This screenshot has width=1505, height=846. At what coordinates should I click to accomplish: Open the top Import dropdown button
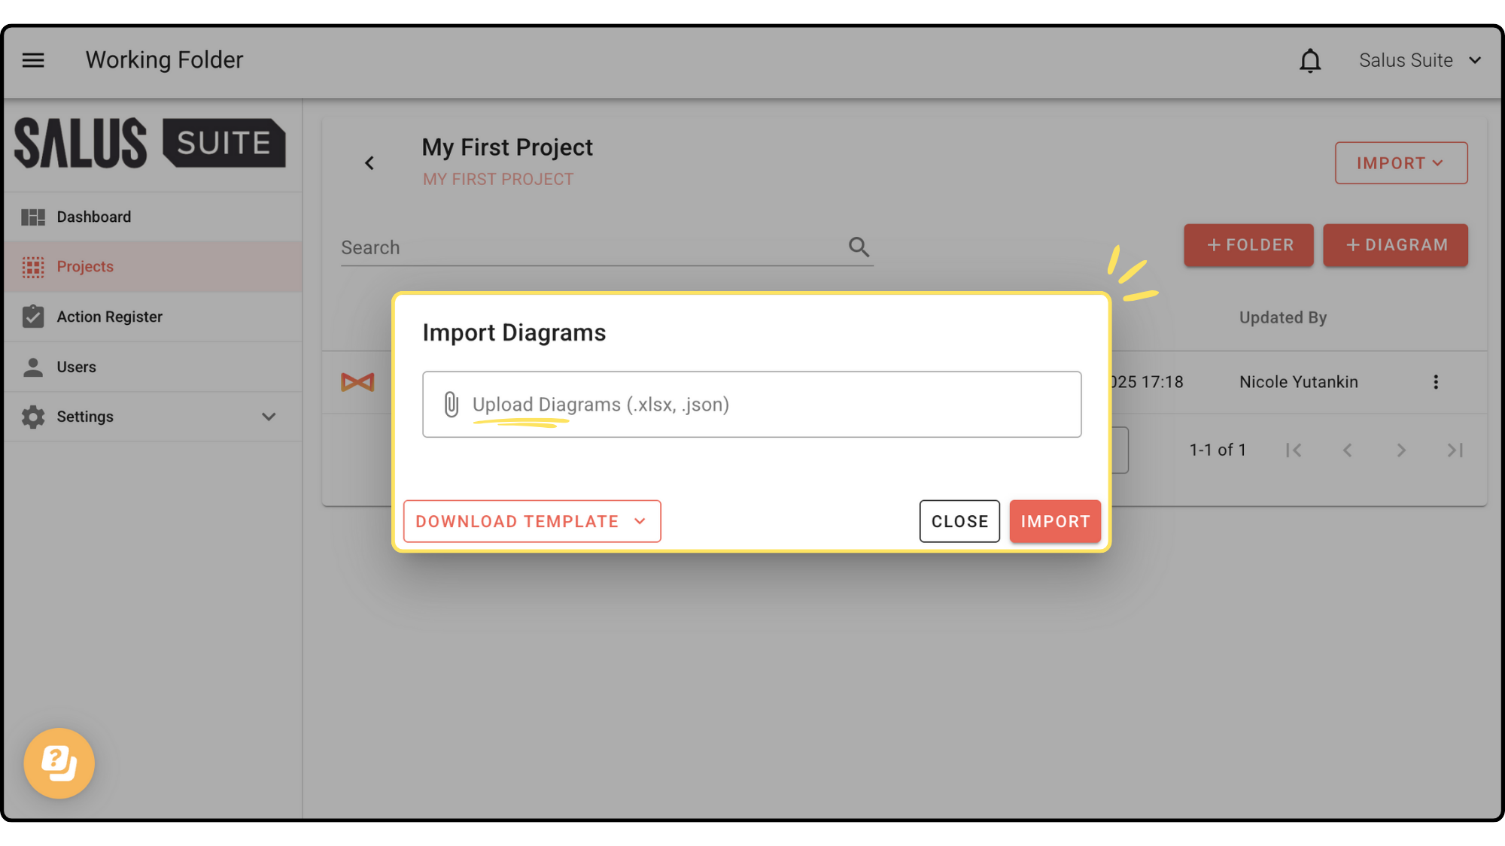pyautogui.click(x=1400, y=163)
